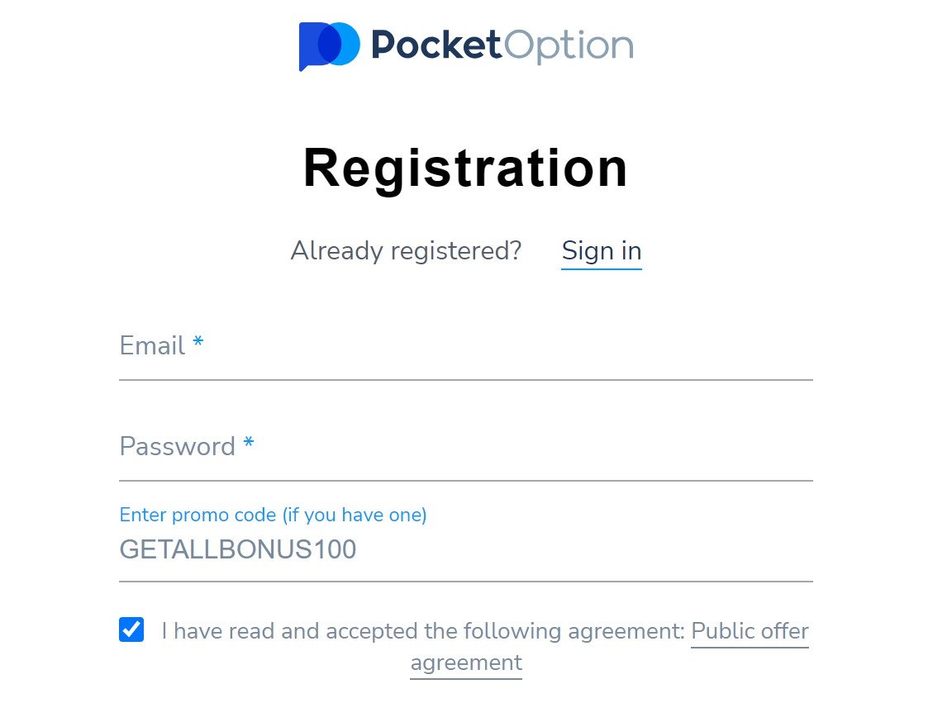933x722 pixels.
Task: Select the Registration heading
Action: click(465, 168)
